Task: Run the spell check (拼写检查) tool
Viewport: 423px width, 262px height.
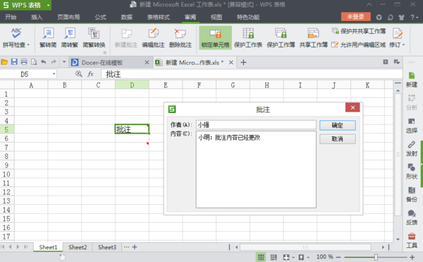Action: coord(16,38)
